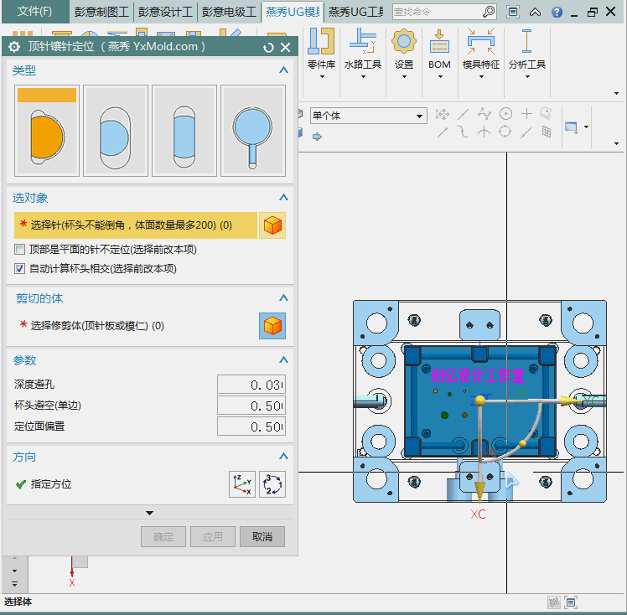This screenshot has width=627, height=615.
Task: Open the selection rectangle dropdown arrow
Action: 586,127
